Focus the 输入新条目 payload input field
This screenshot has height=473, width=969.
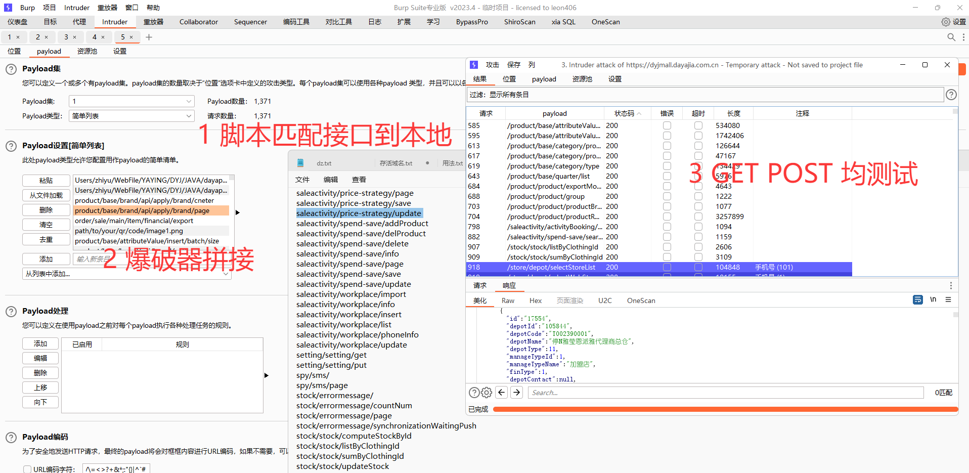pyautogui.click(x=152, y=259)
